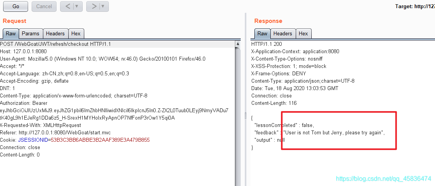This screenshot has width=435, height=186.
Task: Click the JSESSIONID cookie value
Action: [x=100, y=140]
